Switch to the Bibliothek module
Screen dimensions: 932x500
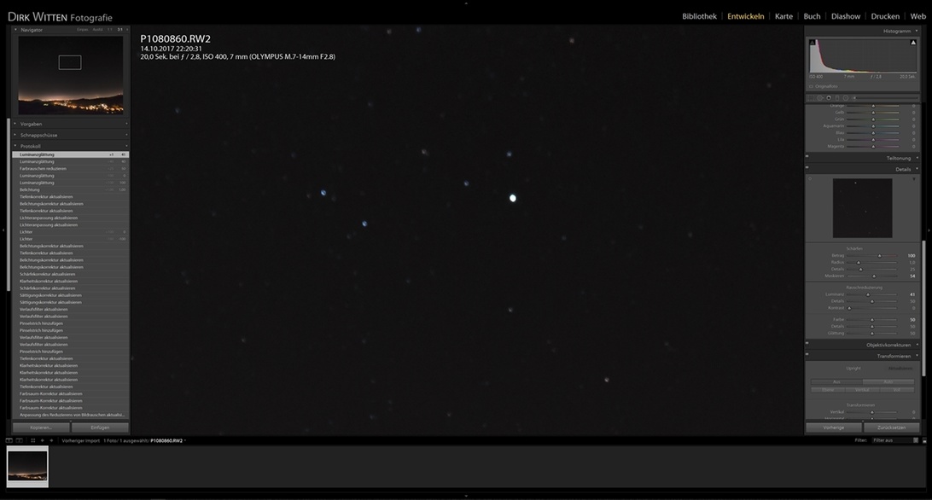coord(699,16)
